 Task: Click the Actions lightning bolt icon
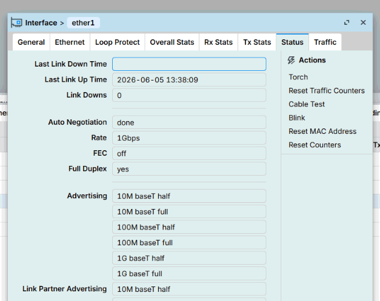(291, 60)
